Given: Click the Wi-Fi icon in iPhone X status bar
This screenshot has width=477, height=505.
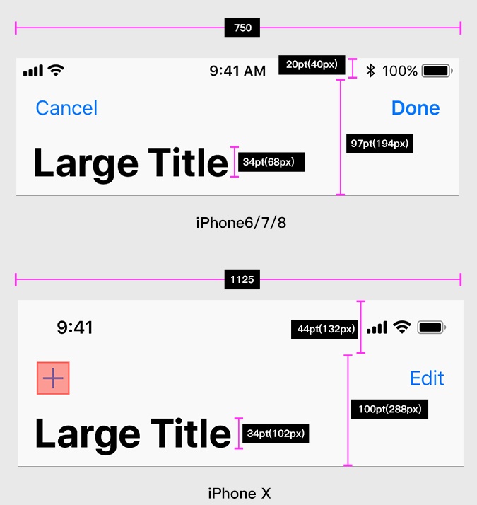Looking at the screenshot, I should coord(402,327).
